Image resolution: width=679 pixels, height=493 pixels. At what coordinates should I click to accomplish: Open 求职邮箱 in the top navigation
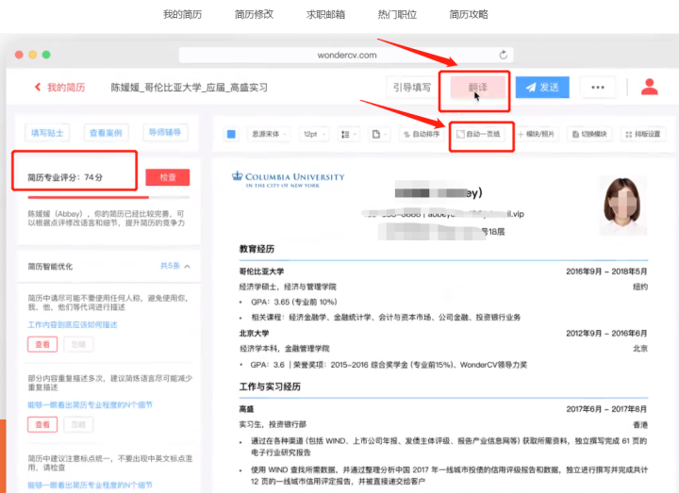325,15
